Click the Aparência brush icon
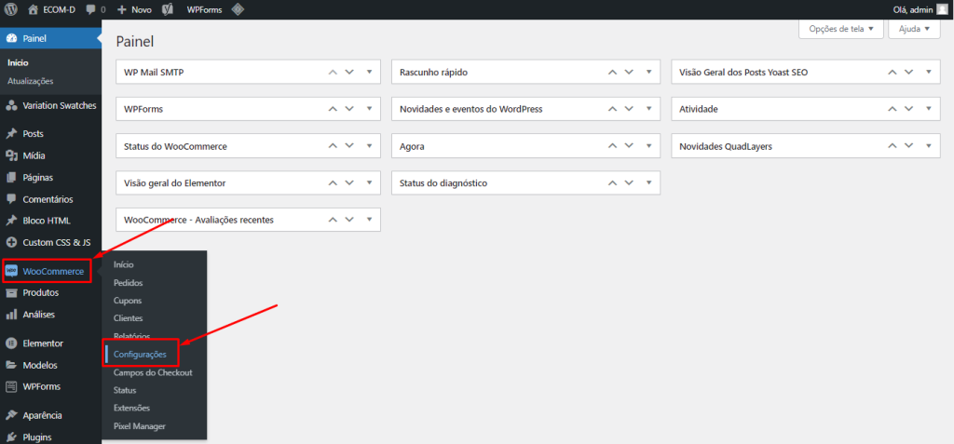This screenshot has height=444, width=954. tap(11, 415)
